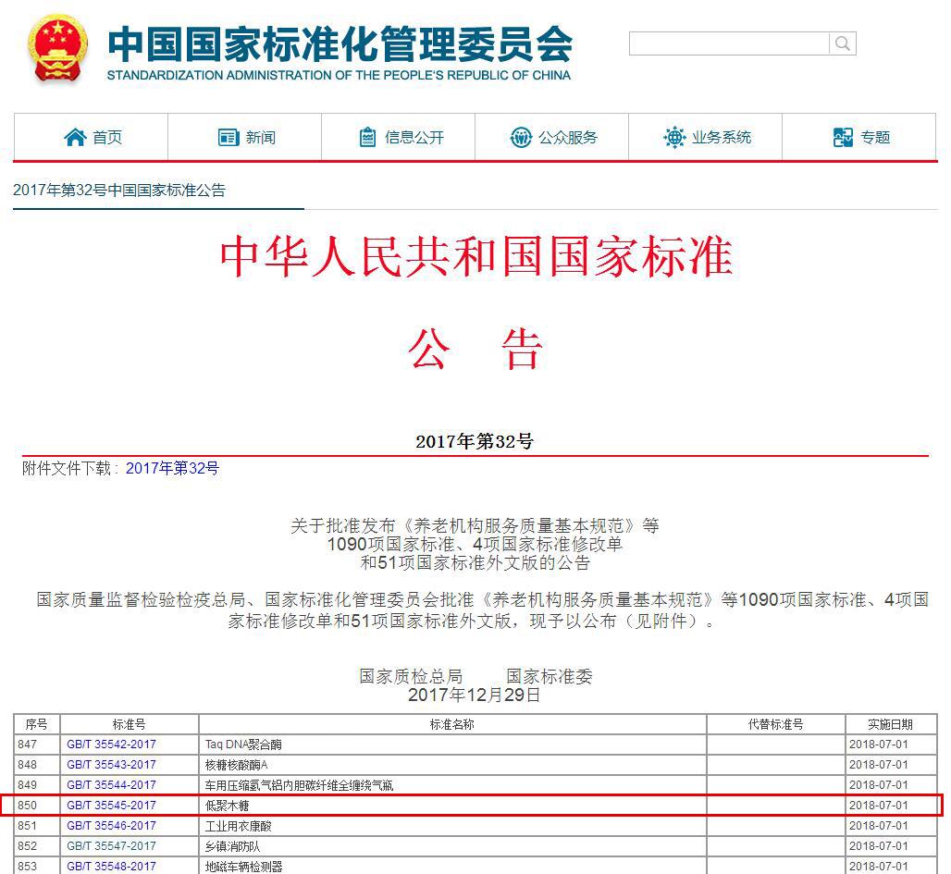This screenshot has width=951, height=874.
Task: Open standard GB/T 35545-2017 link
Action: tap(112, 805)
